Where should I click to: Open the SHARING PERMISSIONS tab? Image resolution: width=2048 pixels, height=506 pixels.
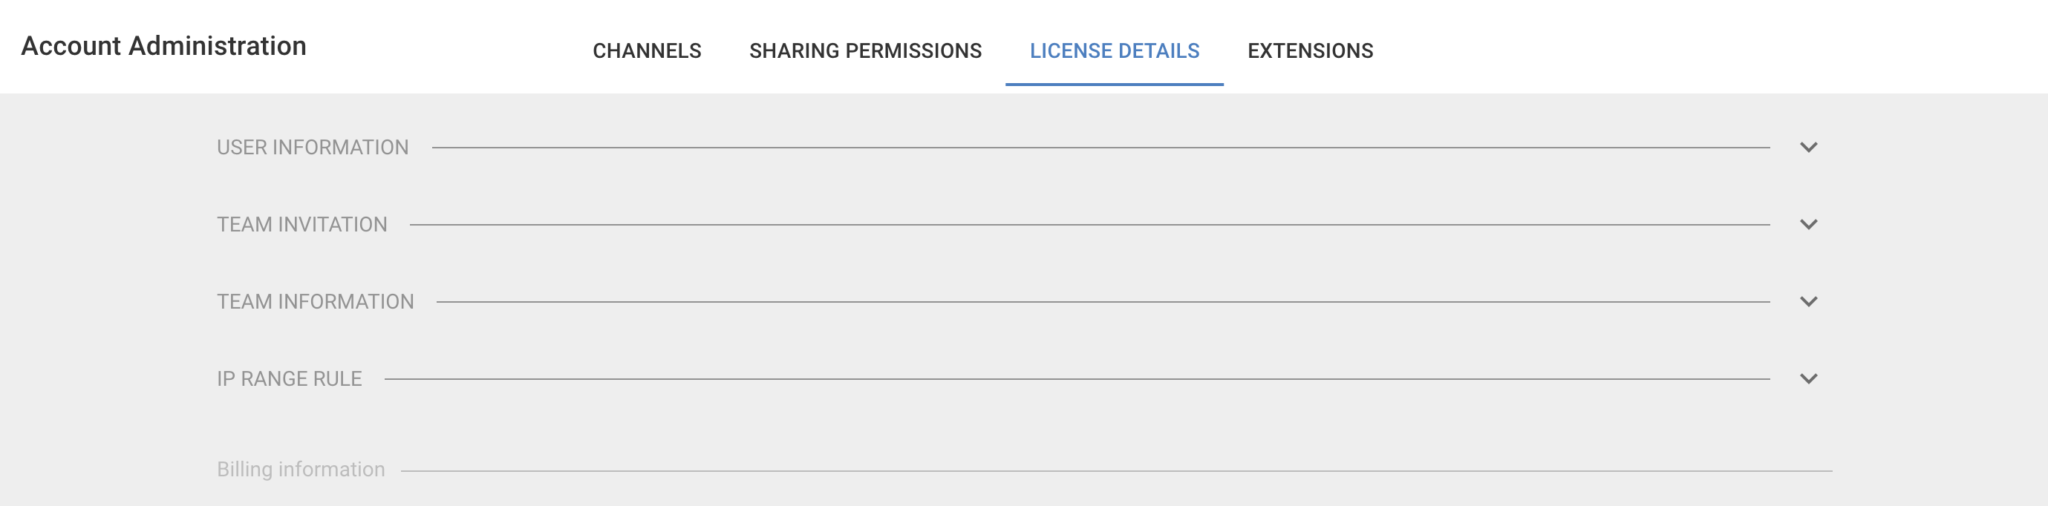point(865,50)
